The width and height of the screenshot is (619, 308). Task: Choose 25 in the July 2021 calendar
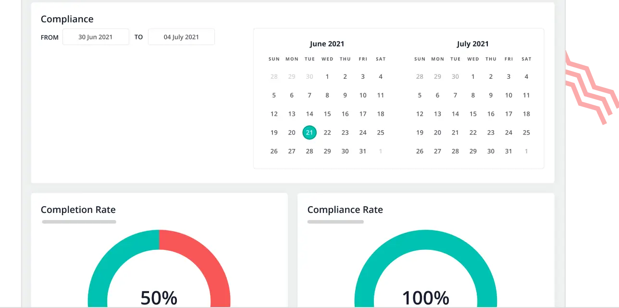pyautogui.click(x=526, y=133)
